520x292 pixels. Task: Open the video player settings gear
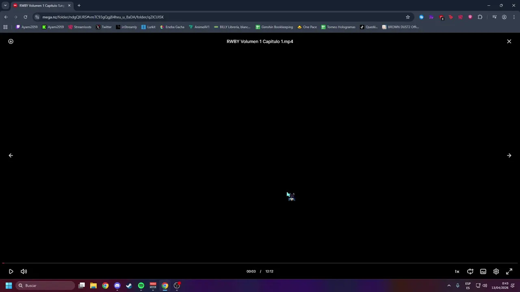(x=496, y=271)
